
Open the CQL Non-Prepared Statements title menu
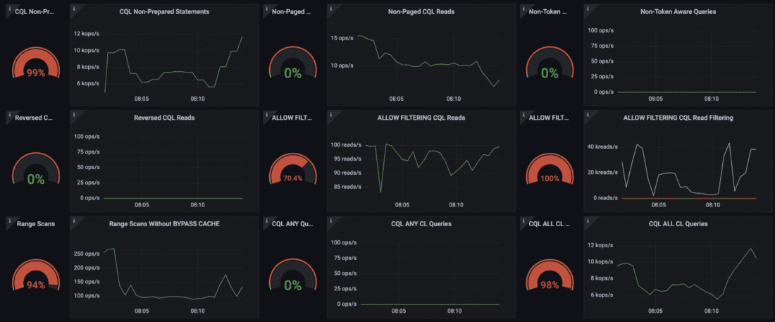[x=164, y=12]
